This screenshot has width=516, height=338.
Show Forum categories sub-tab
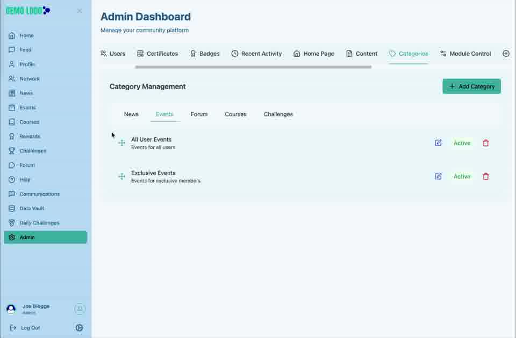click(x=199, y=114)
